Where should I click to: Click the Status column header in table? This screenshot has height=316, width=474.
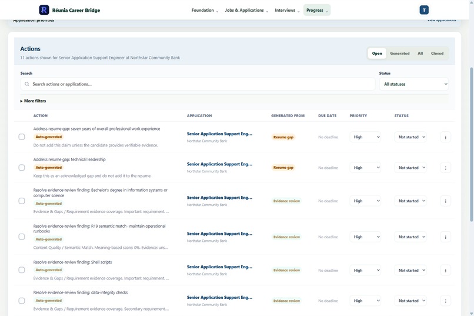(x=401, y=116)
